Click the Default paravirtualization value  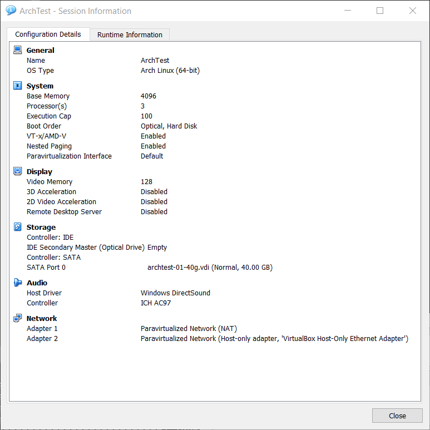(152, 156)
